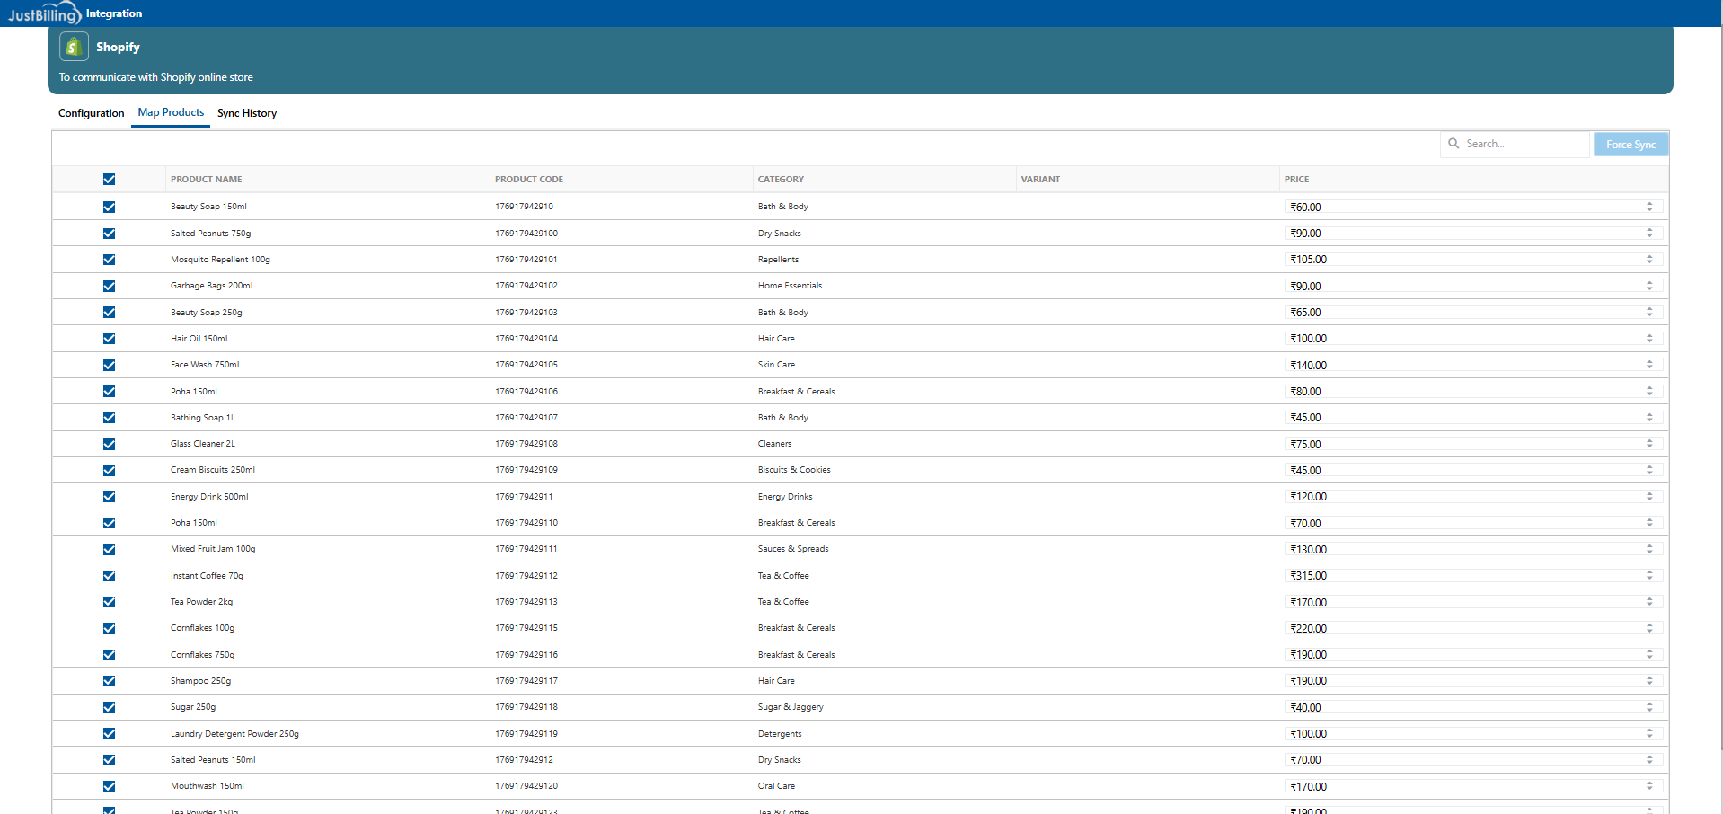1723x814 pixels.
Task: Toggle the Glass Cleaner 2L checkbox
Action: pos(109,444)
